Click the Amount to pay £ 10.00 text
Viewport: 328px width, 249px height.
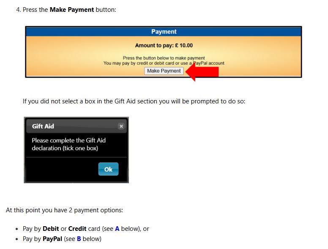coord(164,45)
